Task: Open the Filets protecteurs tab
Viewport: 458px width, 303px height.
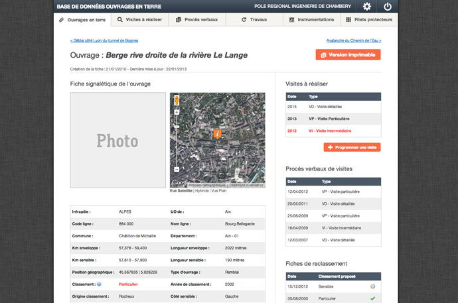Action: 368,20
